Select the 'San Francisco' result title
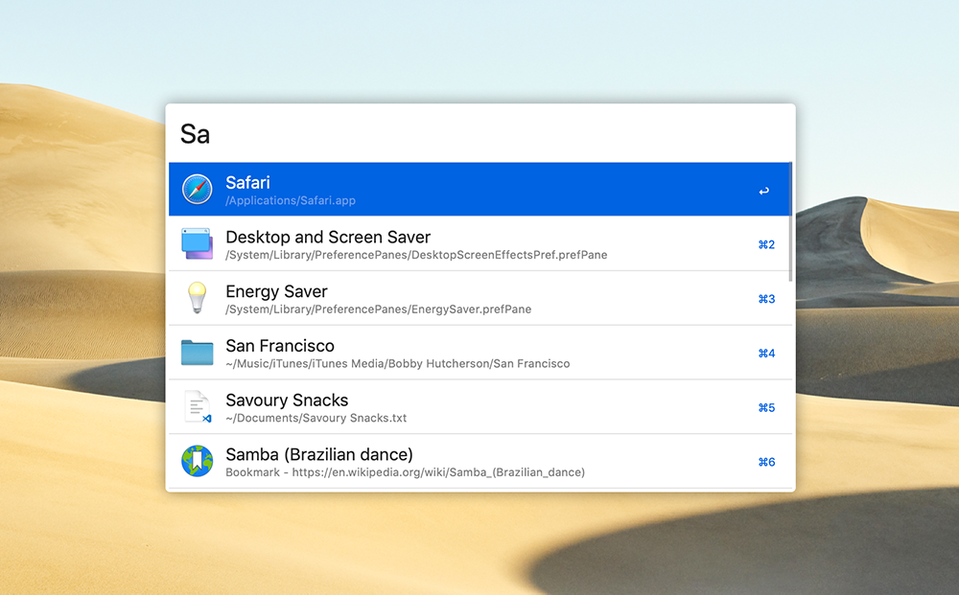The height and width of the screenshot is (595, 959). coord(280,346)
